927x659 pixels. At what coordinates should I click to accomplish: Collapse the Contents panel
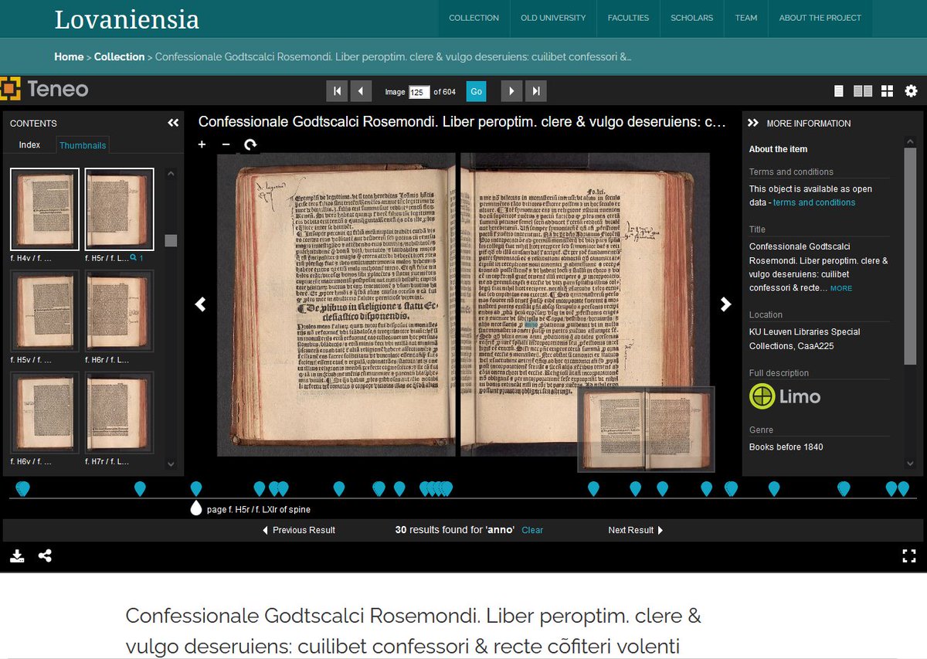coord(173,123)
